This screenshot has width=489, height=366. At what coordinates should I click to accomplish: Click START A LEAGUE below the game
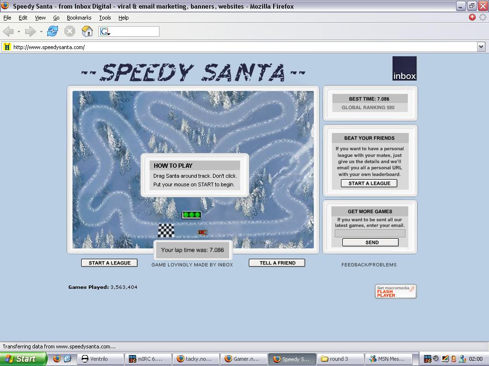[109, 263]
